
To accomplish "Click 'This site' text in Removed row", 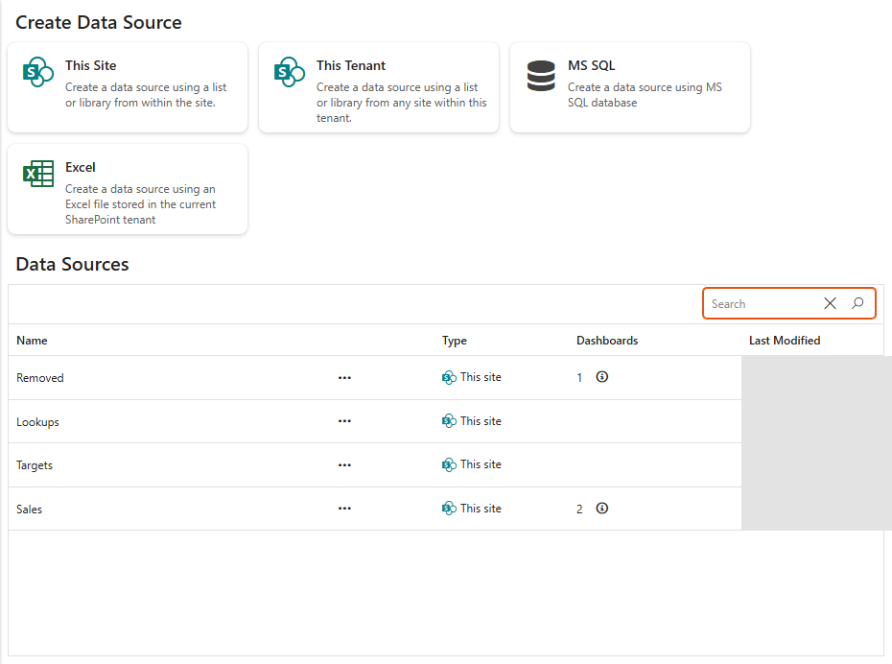I will (x=481, y=377).
